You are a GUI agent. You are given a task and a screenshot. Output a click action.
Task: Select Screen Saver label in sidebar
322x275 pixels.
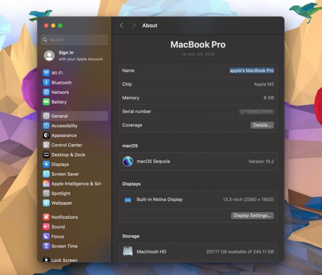pyautogui.click(x=65, y=174)
